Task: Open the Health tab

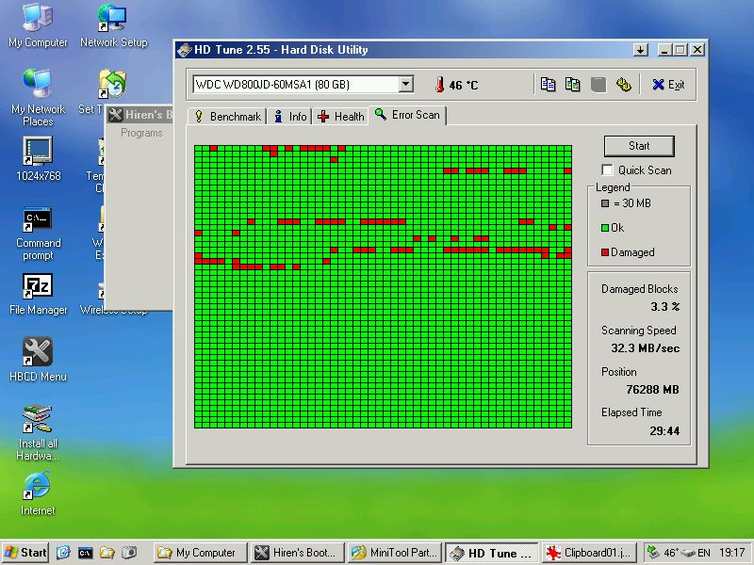Action: coord(340,117)
